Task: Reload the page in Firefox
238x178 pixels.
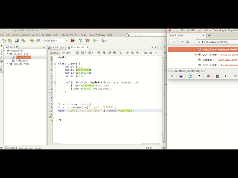Action: (x=182, y=42)
